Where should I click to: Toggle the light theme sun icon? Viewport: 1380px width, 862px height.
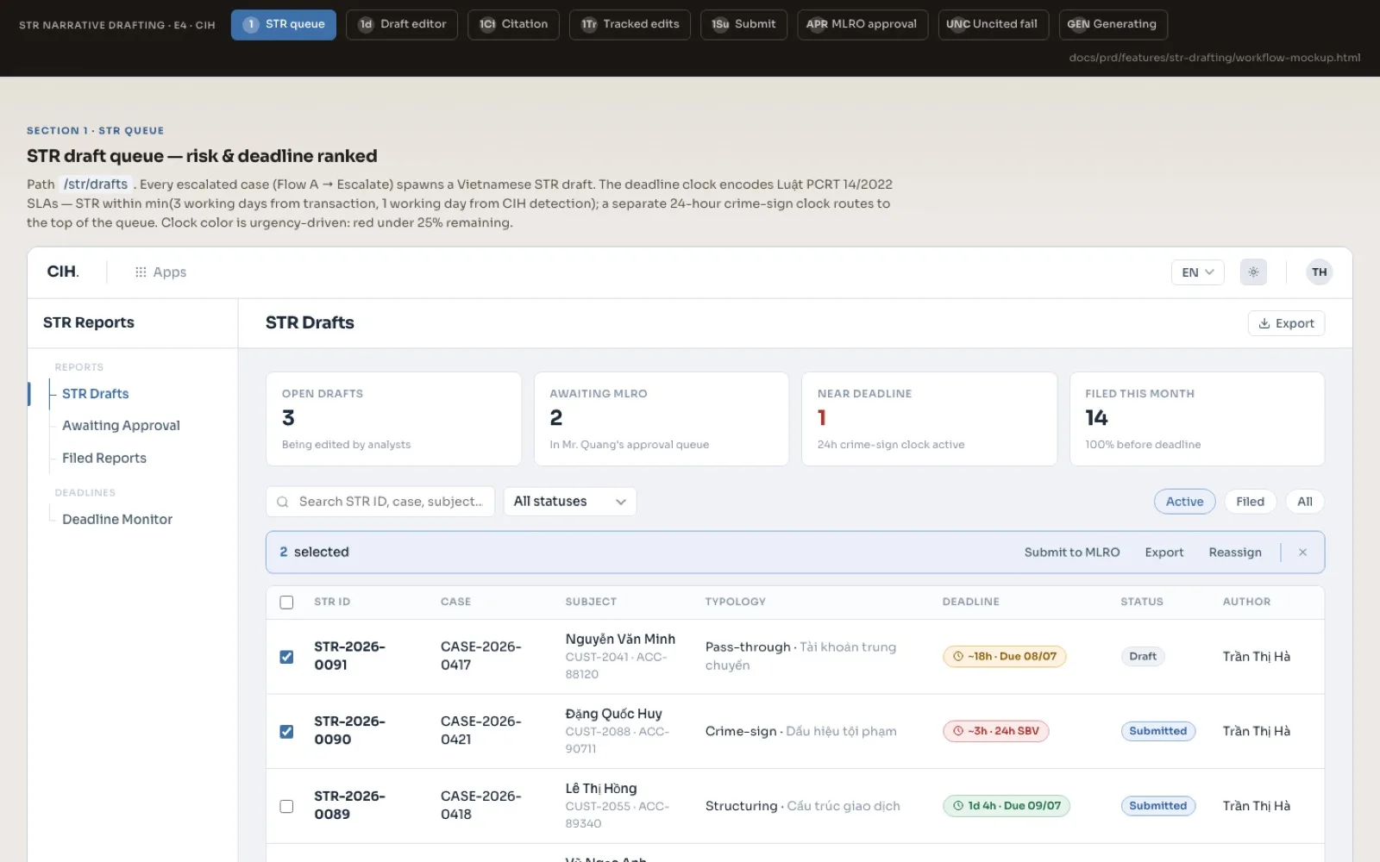point(1253,272)
